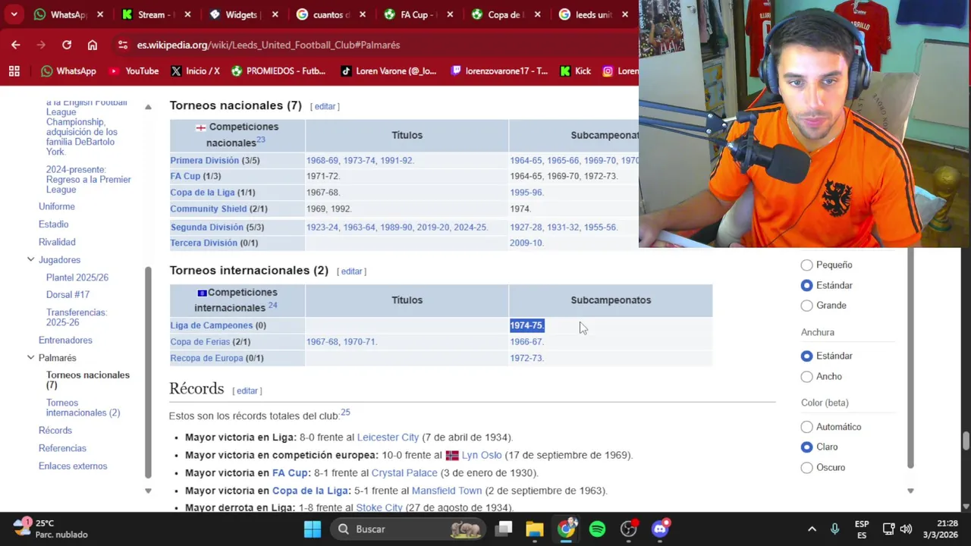
Task: Open Uniforme in the sidebar contents
Action: pos(57,206)
